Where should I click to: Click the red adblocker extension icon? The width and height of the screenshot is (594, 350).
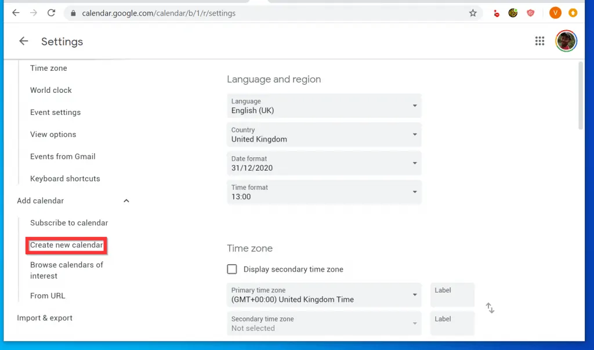[496, 13]
